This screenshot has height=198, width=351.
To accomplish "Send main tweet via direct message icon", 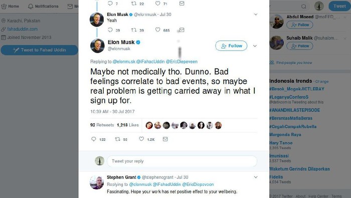I will pyautogui.click(x=165, y=139).
